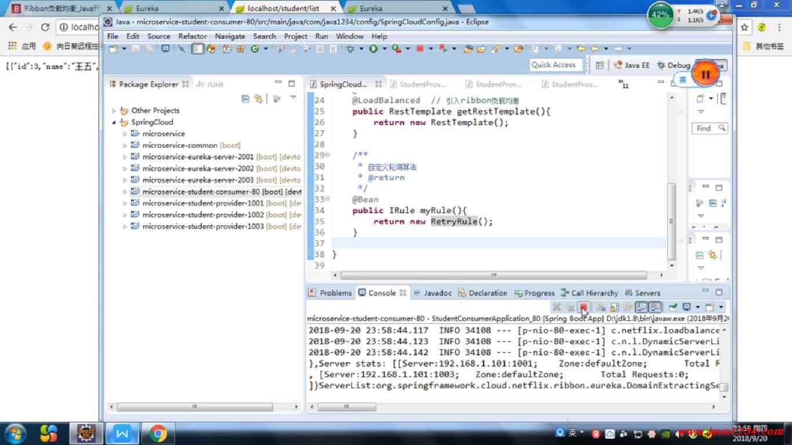Click Windows Start button
This screenshot has width=792, height=445.
click(15, 433)
